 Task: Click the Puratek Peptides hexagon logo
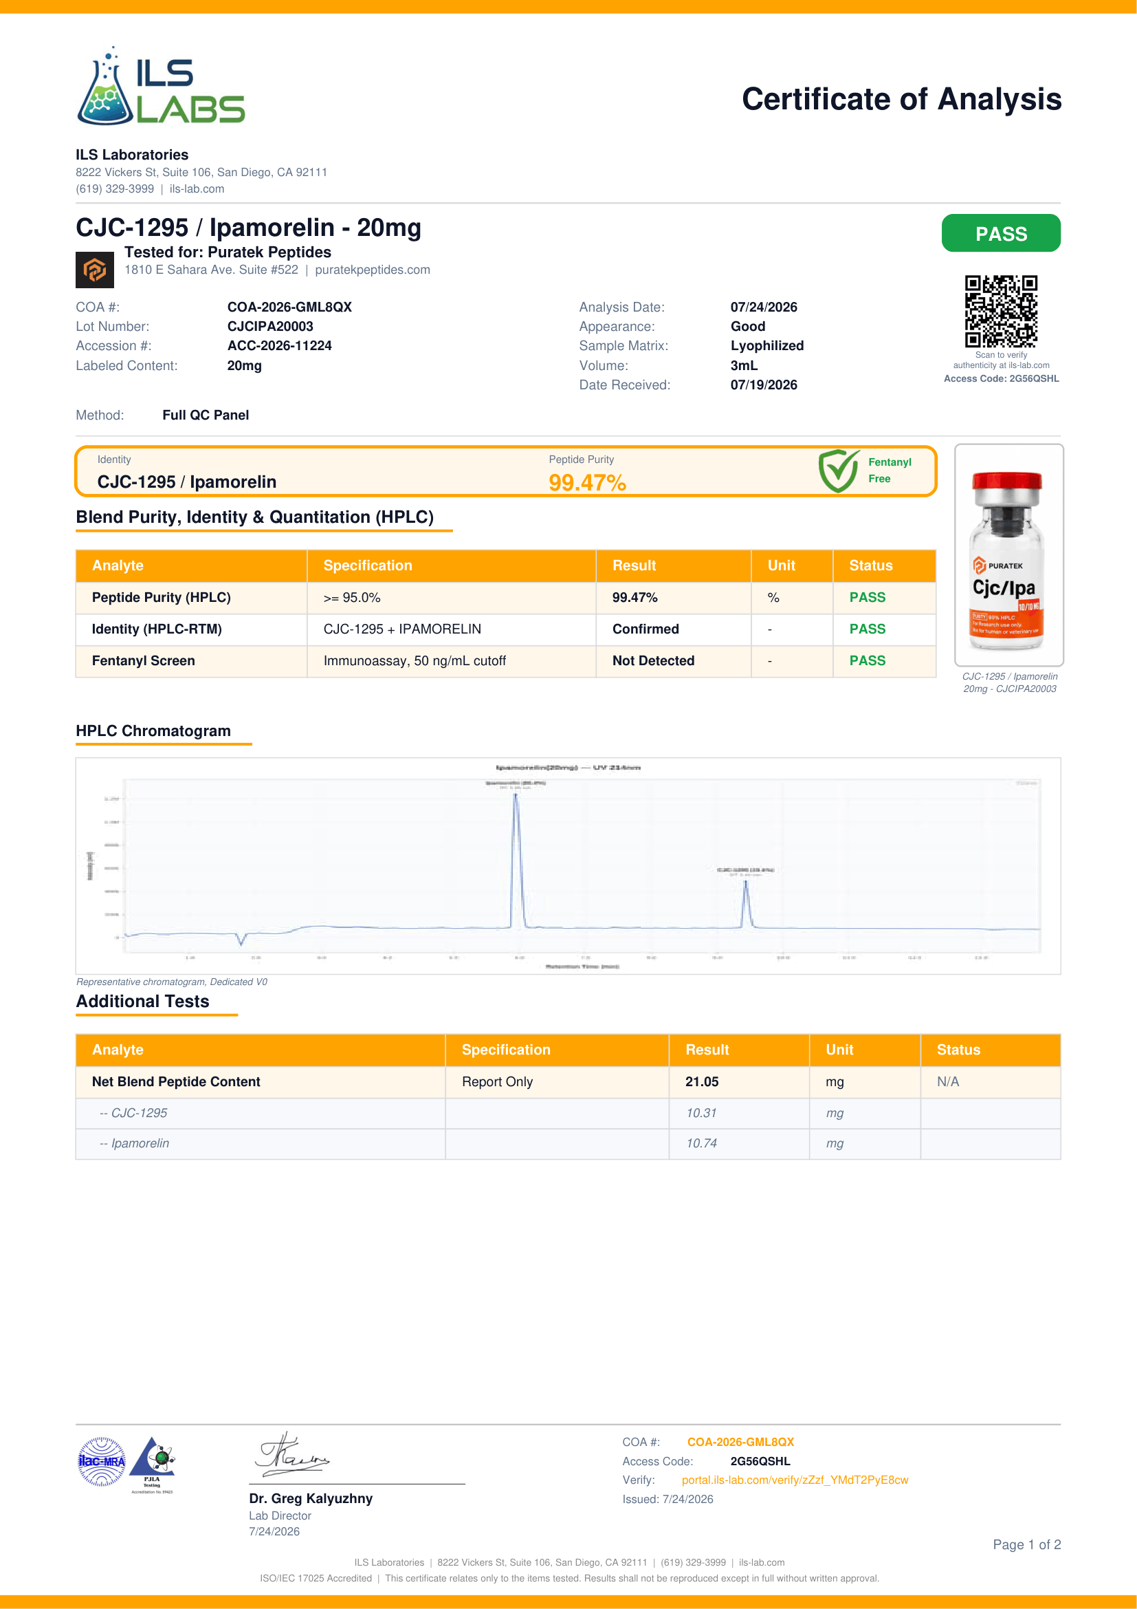94,270
